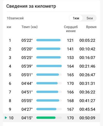Tap cumulative time 00:50:09
The width and height of the screenshot is (103, 126).
[87, 118]
